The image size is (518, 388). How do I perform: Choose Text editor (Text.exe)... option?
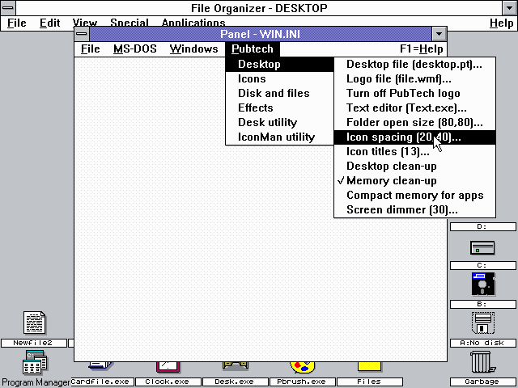click(x=414, y=108)
